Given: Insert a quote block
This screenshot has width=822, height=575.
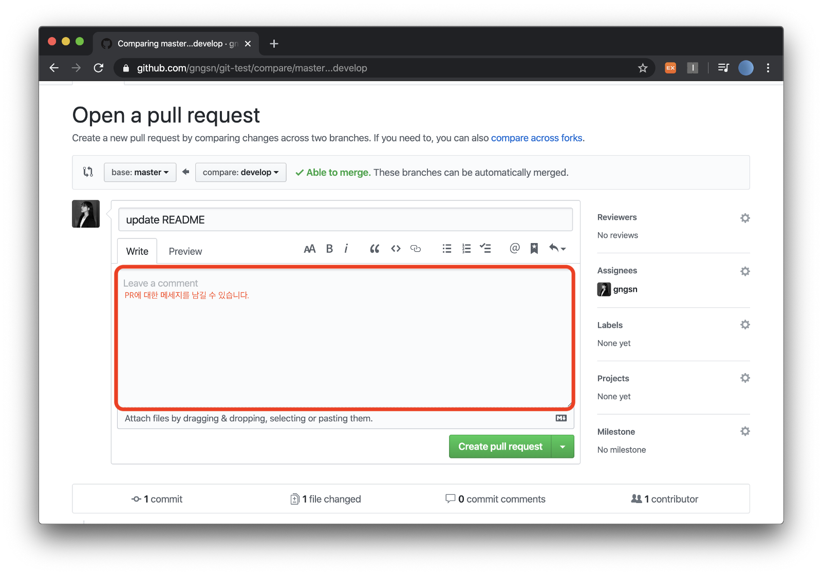Looking at the screenshot, I should [375, 249].
